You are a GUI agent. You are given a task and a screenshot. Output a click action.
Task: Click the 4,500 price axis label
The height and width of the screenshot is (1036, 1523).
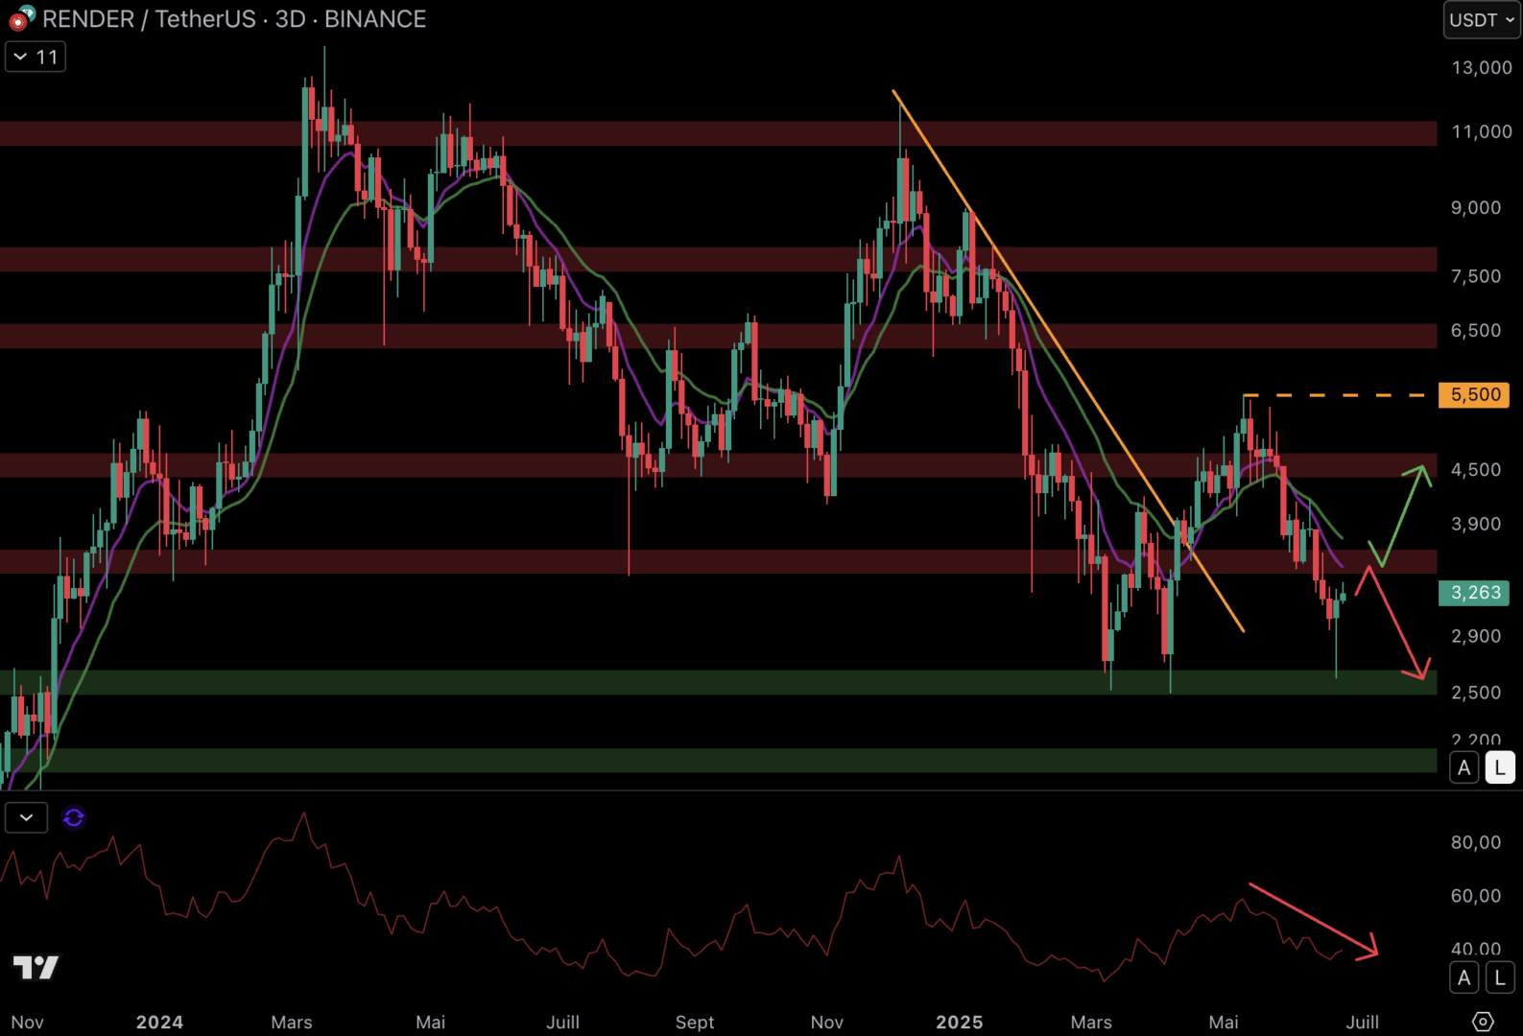[x=1476, y=470]
